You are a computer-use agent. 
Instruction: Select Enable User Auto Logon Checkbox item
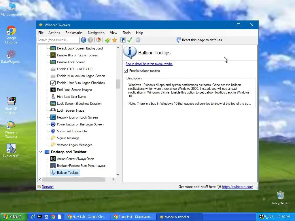pos(81,83)
